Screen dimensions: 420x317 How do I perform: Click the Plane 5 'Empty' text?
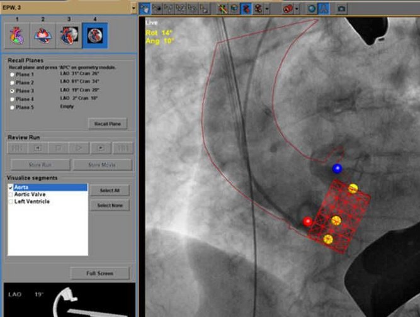tap(67, 106)
